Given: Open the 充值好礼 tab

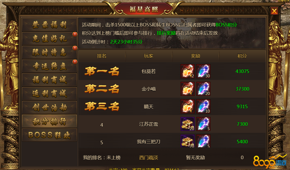Looking at the screenshot, I should coord(49,38).
